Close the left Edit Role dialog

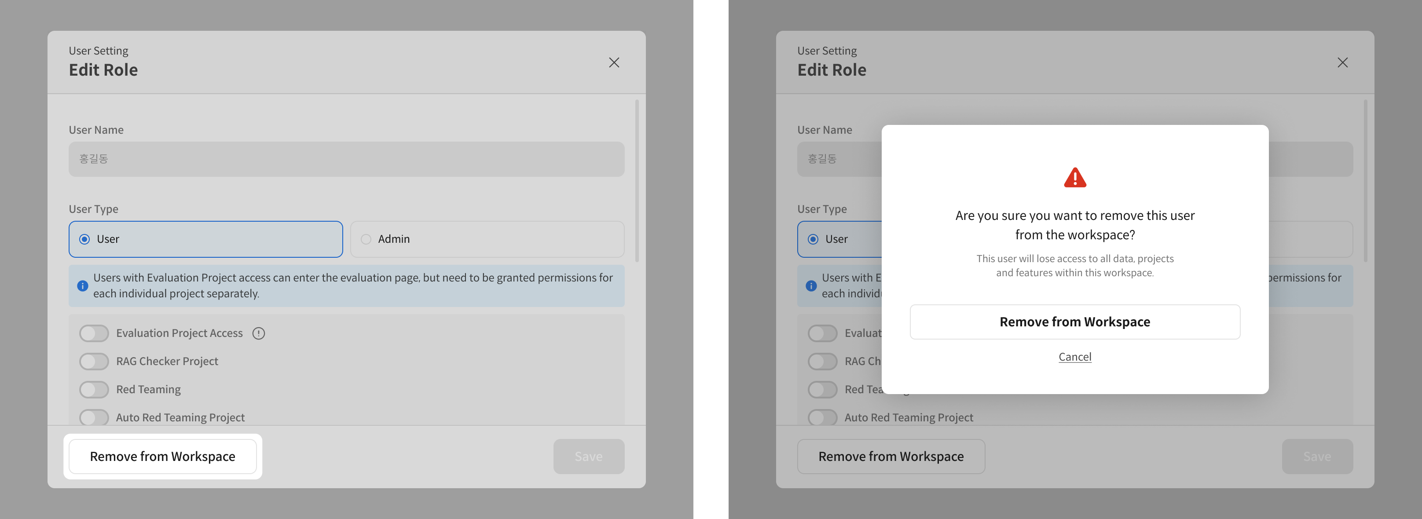click(613, 62)
